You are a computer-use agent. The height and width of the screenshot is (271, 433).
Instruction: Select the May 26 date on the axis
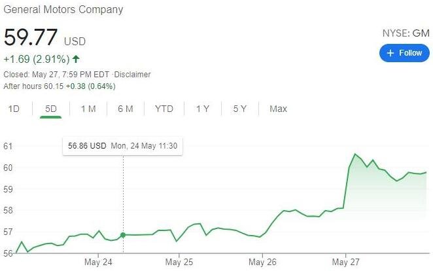coord(262,262)
